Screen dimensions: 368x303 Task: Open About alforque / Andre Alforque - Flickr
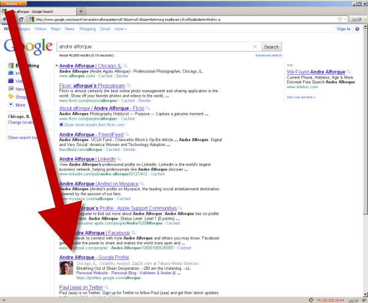pyautogui.click(x=102, y=108)
